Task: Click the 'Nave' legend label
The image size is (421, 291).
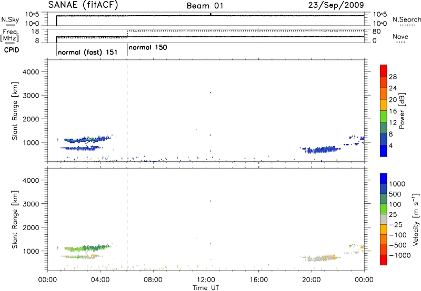Action: 400,36
